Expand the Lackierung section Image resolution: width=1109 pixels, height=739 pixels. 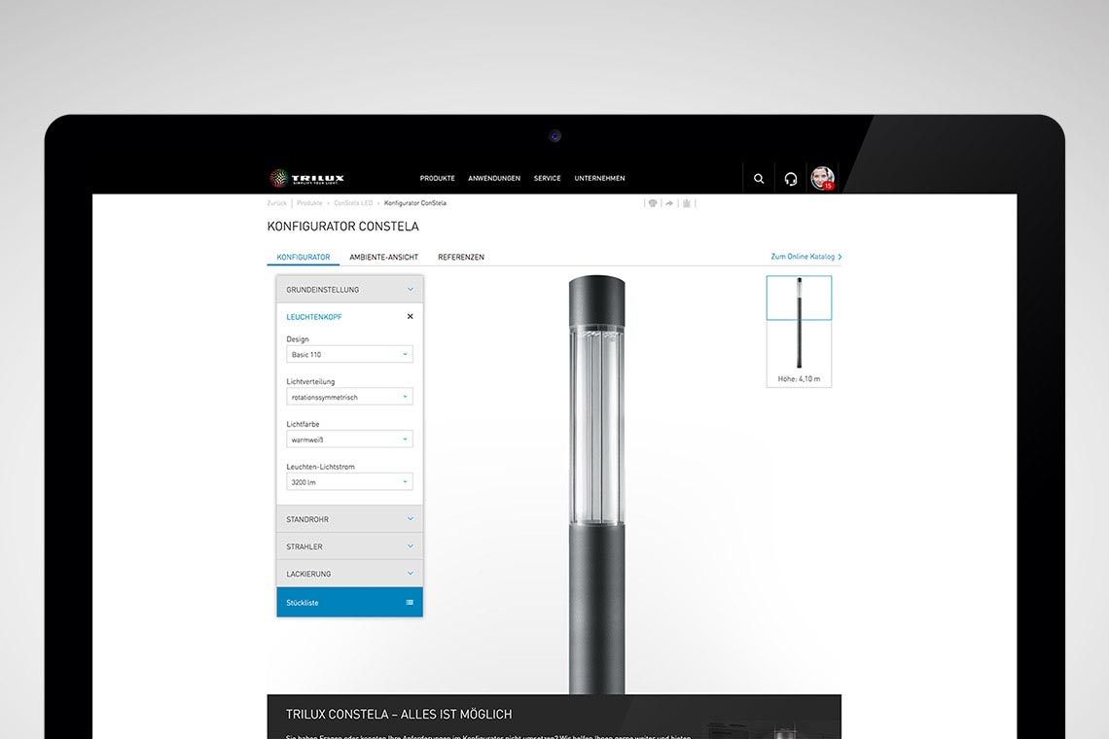click(349, 574)
